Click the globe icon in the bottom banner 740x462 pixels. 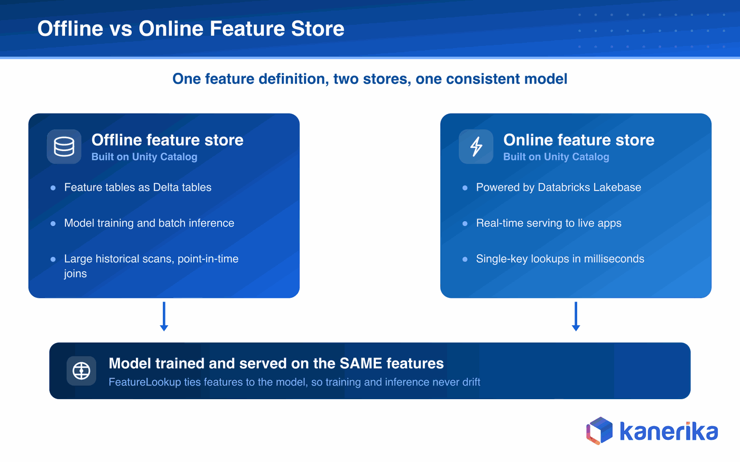click(81, 371)
